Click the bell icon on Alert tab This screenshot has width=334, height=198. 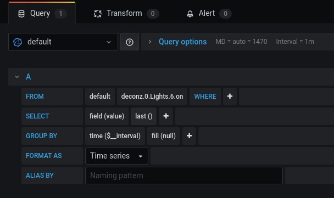190,14
